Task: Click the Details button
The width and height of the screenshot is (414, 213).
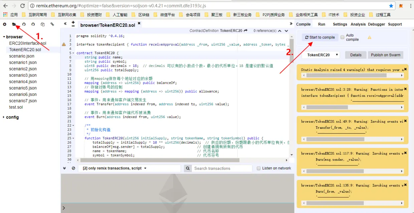Action: tap(356, 55)
